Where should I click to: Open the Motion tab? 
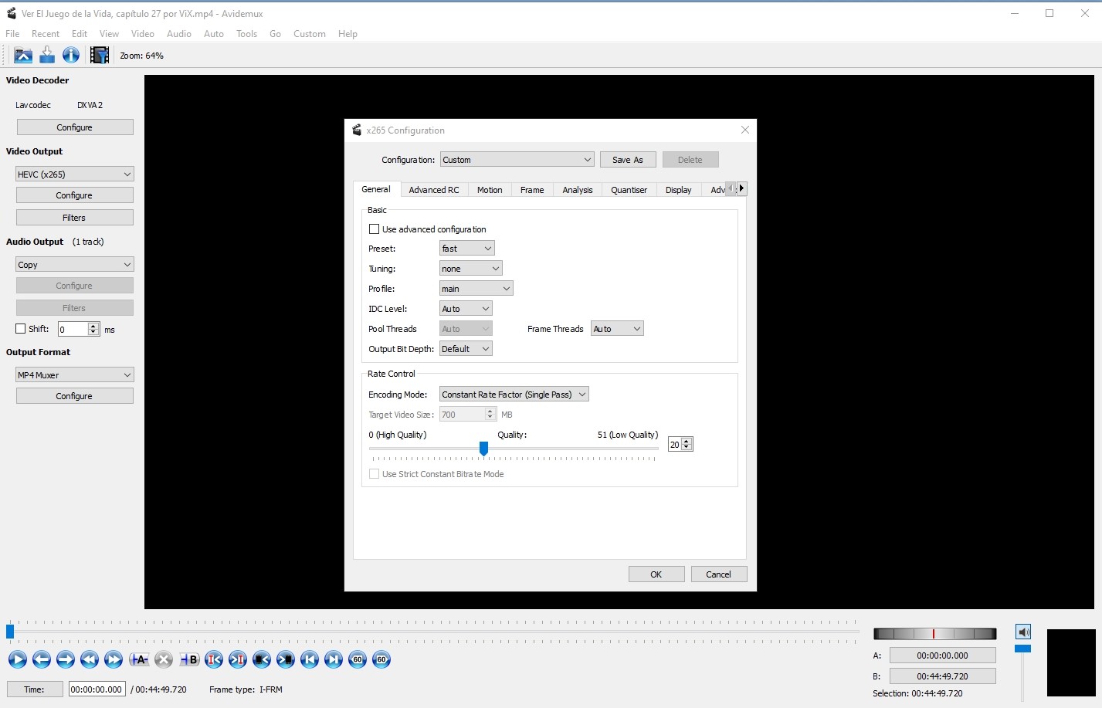(x=490, y=190)
